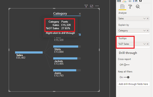Click the Tooltips section label
This screenshot has height=97, width=153.
(x=122, y=38)
